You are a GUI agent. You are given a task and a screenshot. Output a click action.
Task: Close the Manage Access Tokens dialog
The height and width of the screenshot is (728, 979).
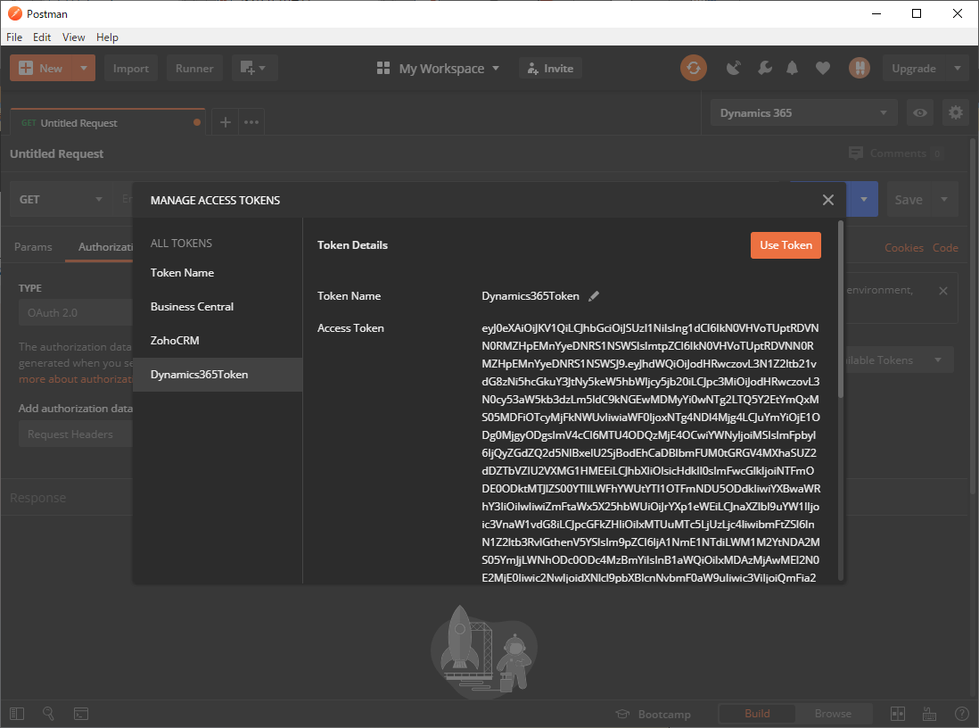(x=828, y=200)
